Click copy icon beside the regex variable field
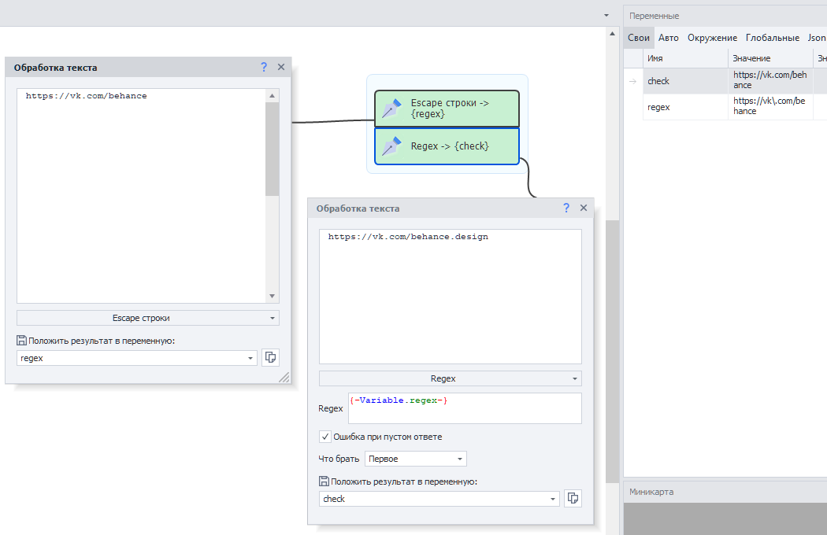The height and width of the screenshot is (535, 827). click(270, 357)
